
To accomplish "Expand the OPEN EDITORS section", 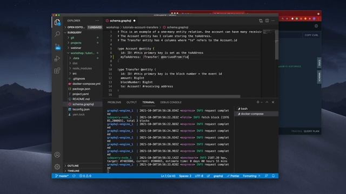I will coord(83,27).
